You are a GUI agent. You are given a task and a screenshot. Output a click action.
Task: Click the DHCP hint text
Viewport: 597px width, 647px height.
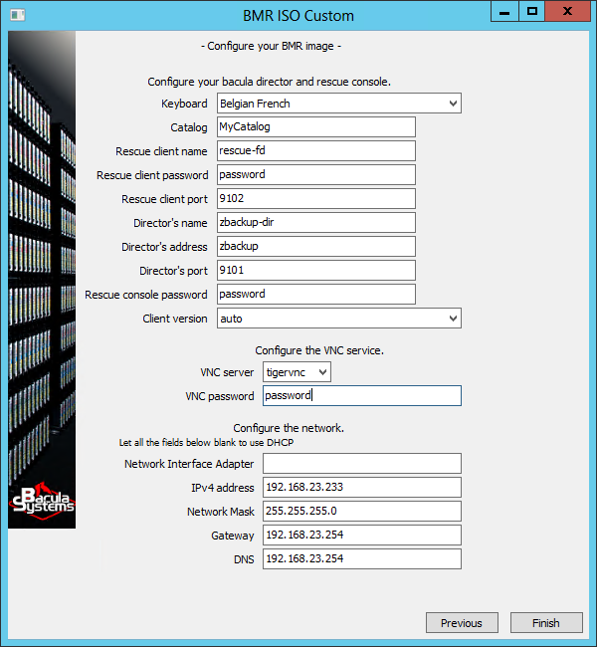pyautogui.click(x=206, y=443)
